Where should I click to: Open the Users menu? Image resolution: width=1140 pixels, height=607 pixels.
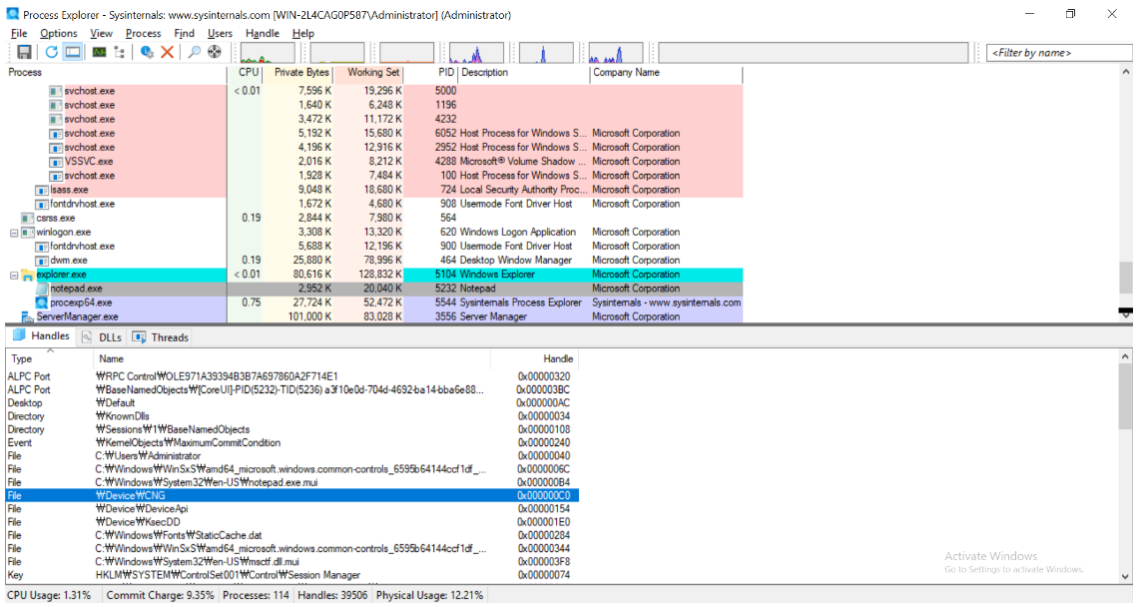click(x=220, y=33)
